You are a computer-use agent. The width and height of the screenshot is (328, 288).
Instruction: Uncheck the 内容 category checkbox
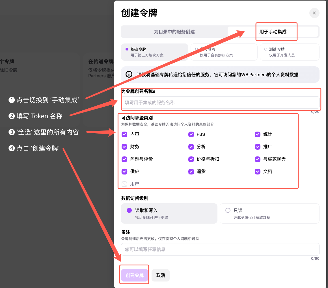pyautogui.click(x=124, y=134)
